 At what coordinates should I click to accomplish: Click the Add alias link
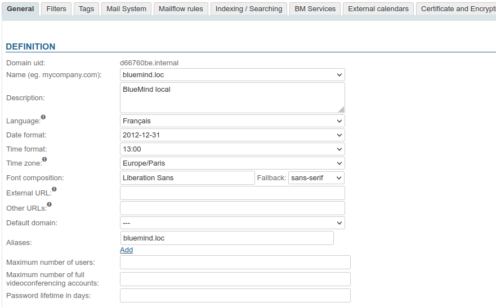pos(126,250)
